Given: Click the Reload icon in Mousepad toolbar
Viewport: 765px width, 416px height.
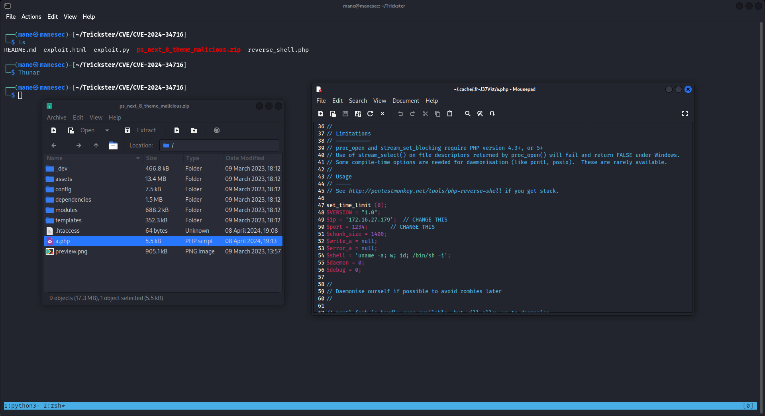Looking at the screenshot, I should [x=370, y=114].
